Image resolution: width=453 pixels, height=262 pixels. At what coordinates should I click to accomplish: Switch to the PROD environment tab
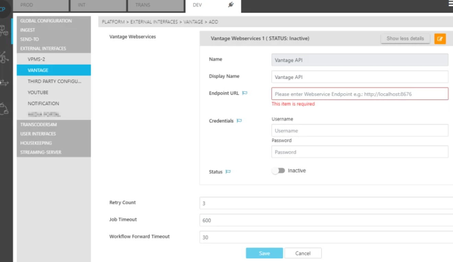(41, 5)
